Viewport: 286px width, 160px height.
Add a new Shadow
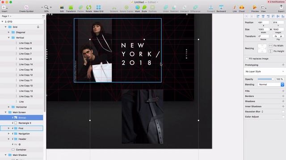(x=283, y=101)
